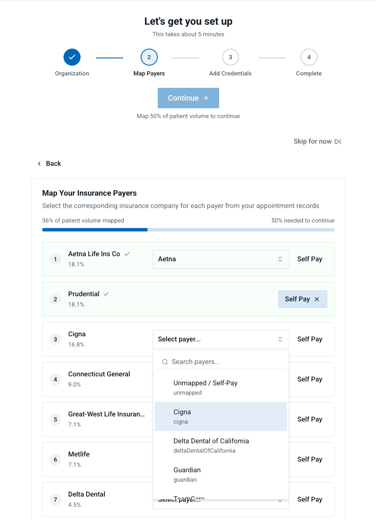The width and height of the screenshot is (376, 520).
Task: Click the completed Organization step checkmark circle
Action: [x=72, y=57]
